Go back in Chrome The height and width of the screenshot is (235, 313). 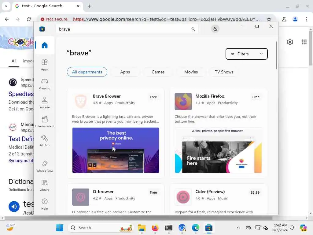coord(7,19)
